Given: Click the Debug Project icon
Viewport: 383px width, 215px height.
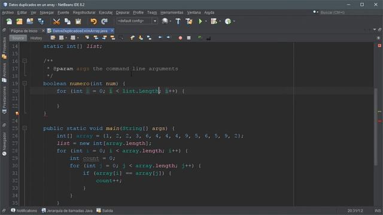Looking at the screenshot, I should (x=214, y=21).
